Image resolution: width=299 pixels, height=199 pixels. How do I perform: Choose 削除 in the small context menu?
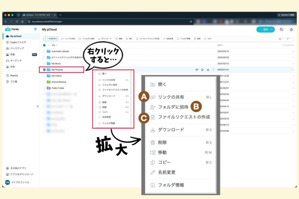point(114,102)
